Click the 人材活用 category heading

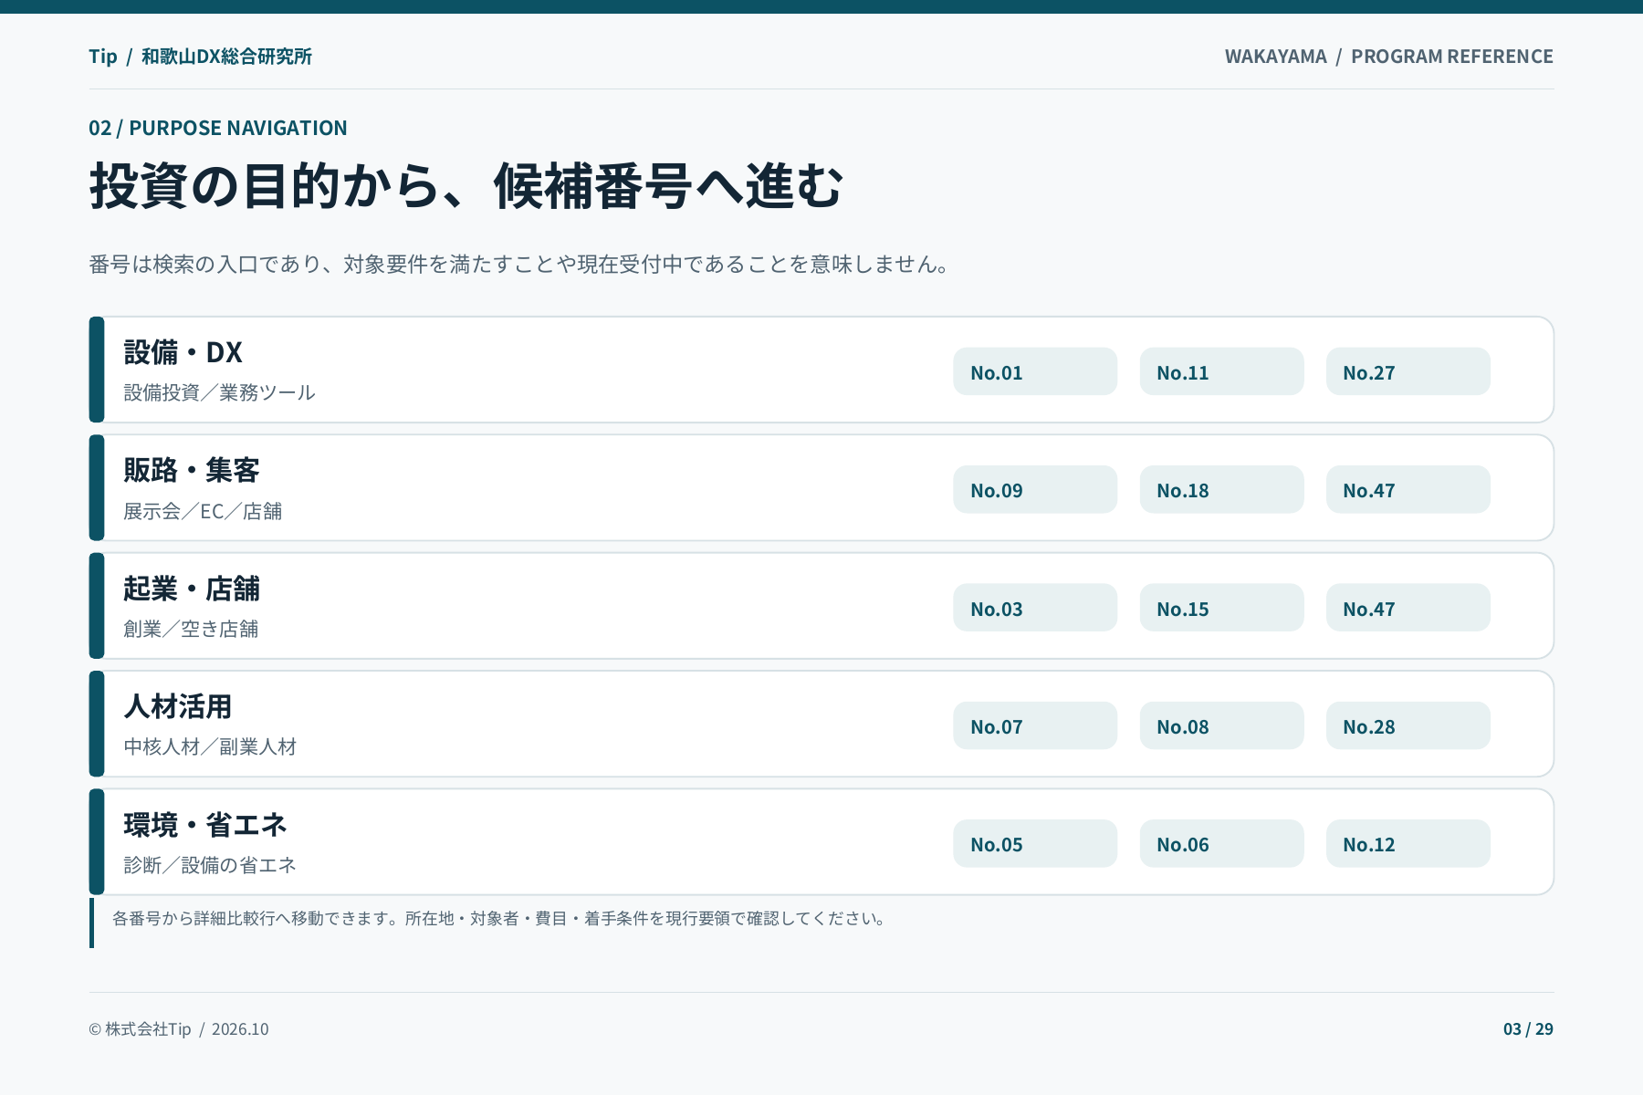(x=178, y=706)
